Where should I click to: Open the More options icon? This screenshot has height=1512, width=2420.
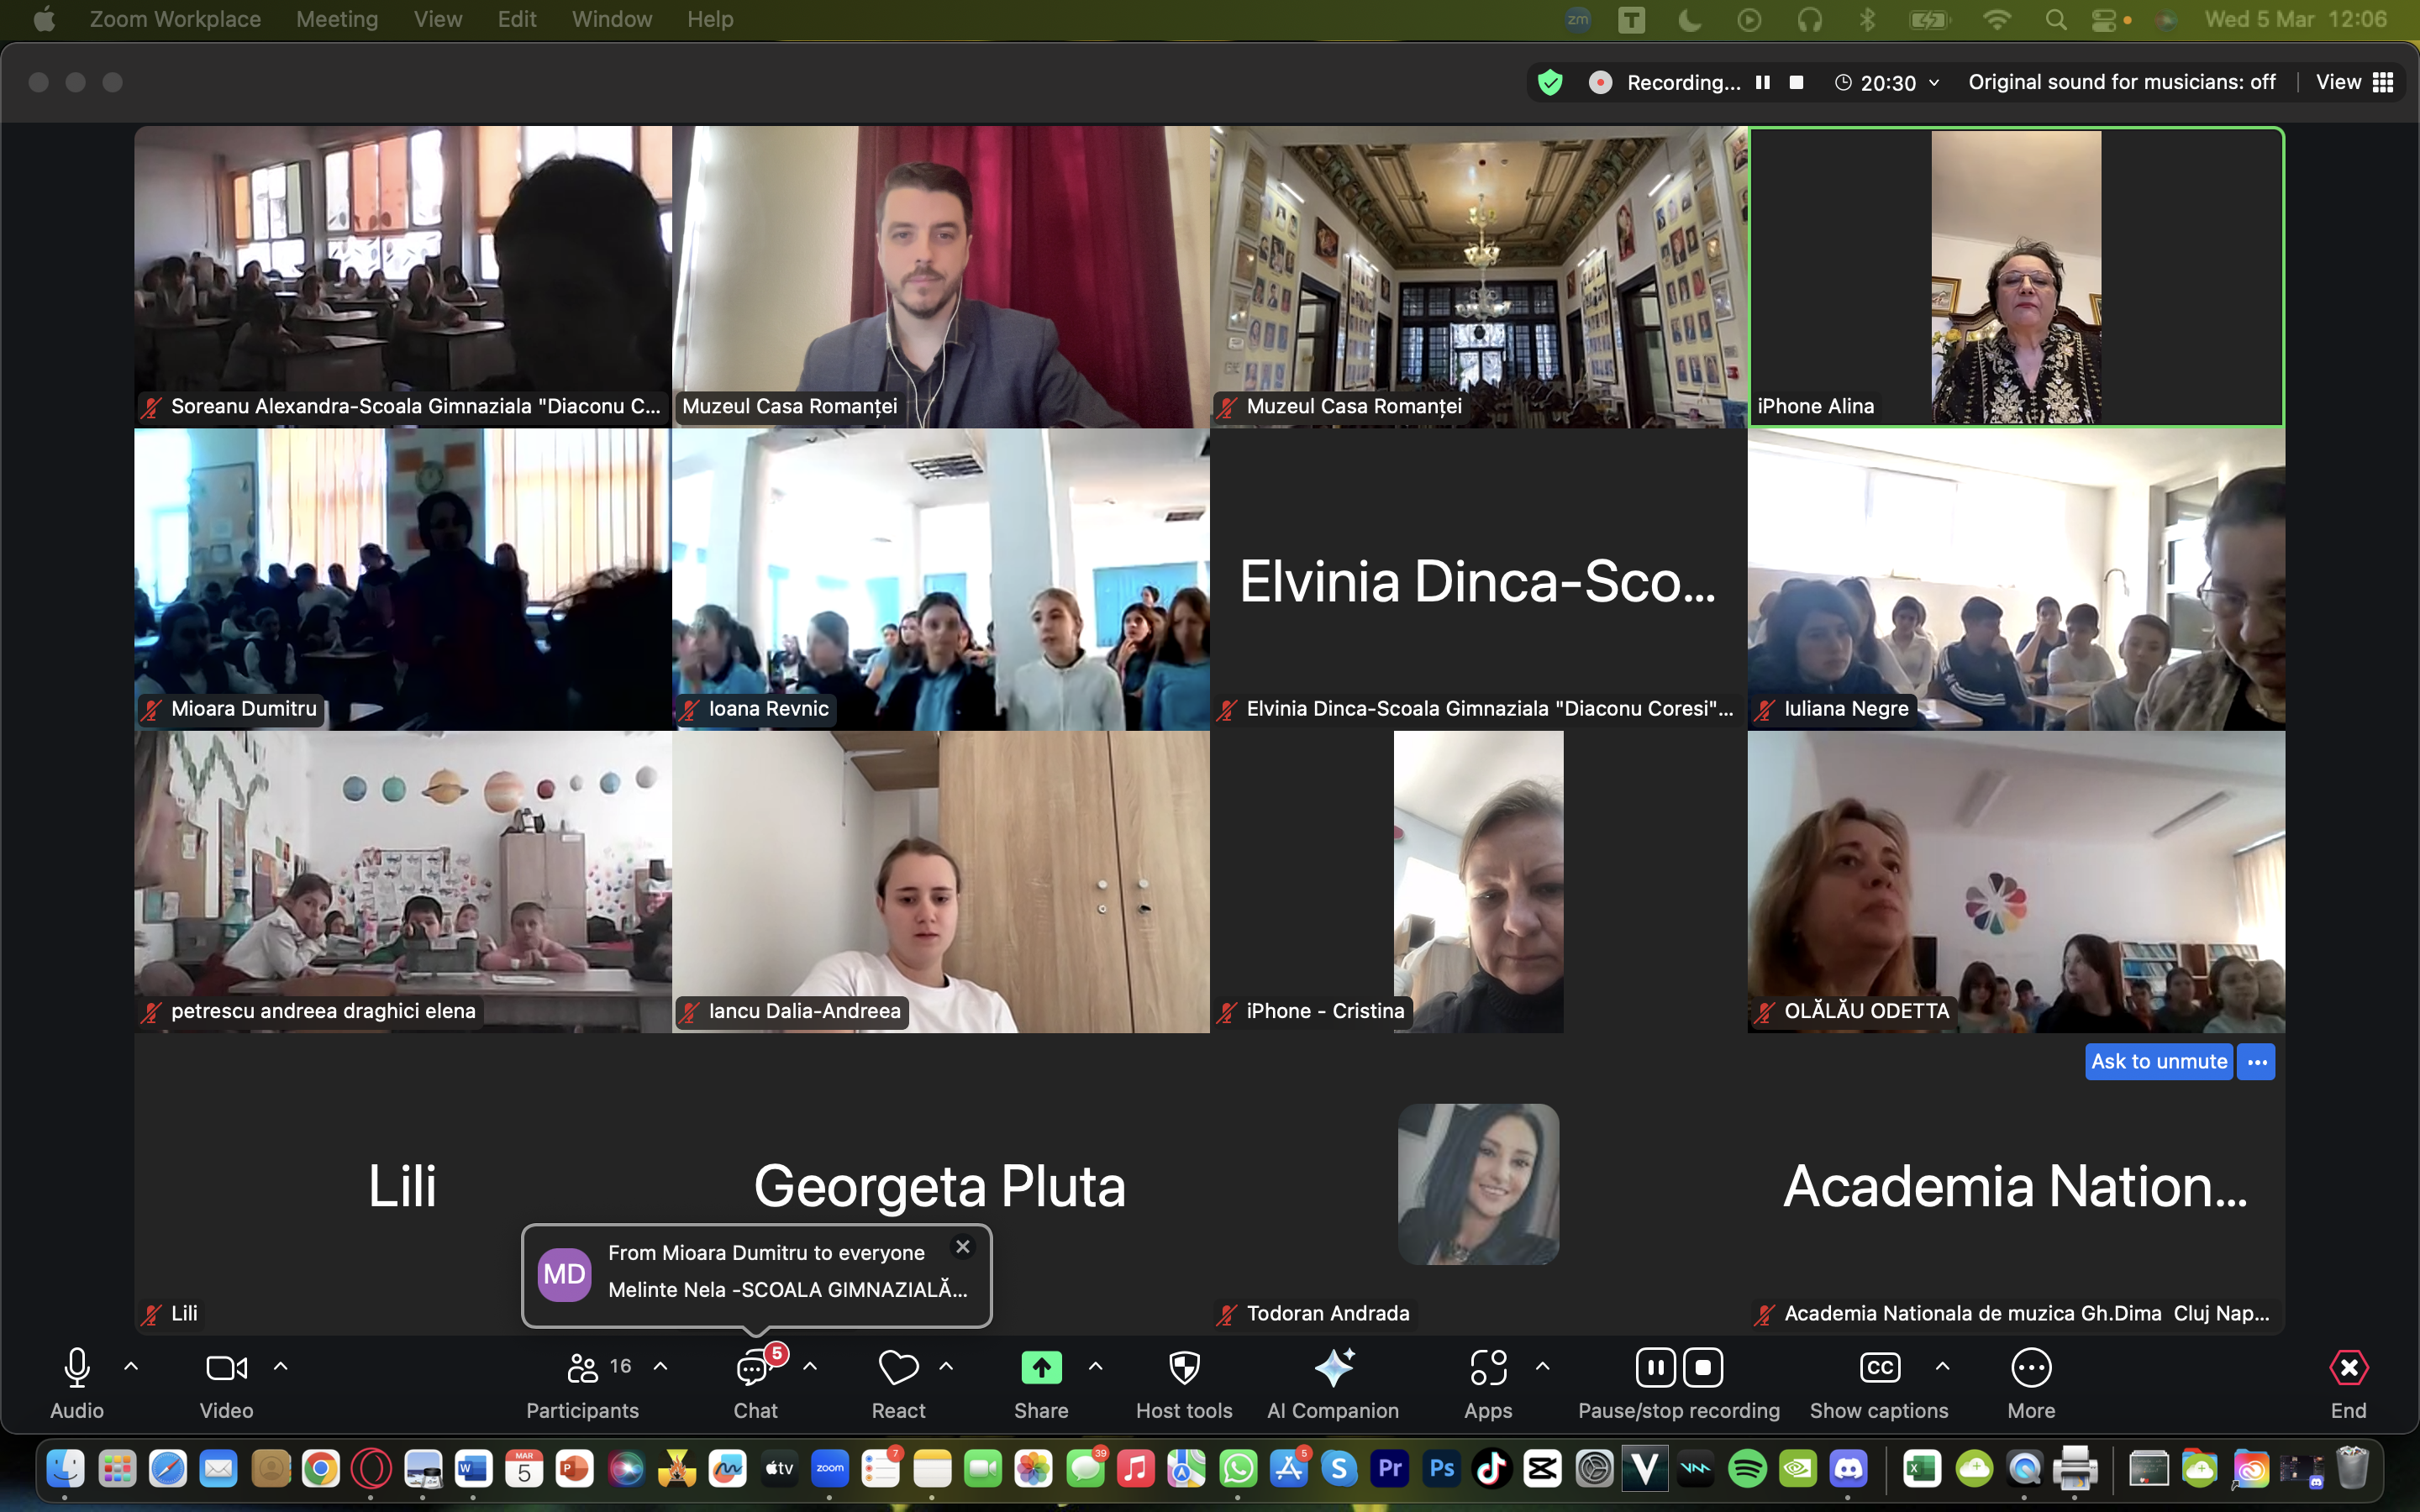(x=2031, y=1368)
